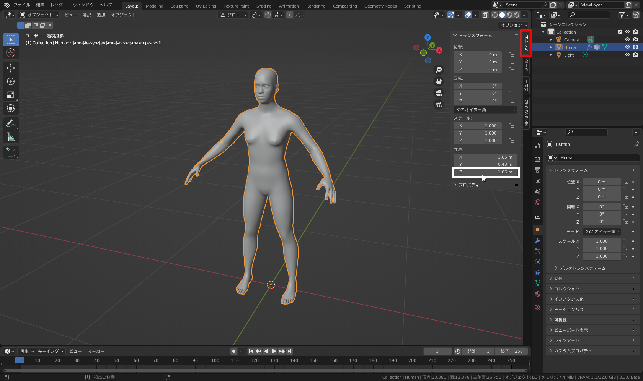Uncheck the Collection exclude checkbox
643x381 pixels.
[x=620, y=32]
